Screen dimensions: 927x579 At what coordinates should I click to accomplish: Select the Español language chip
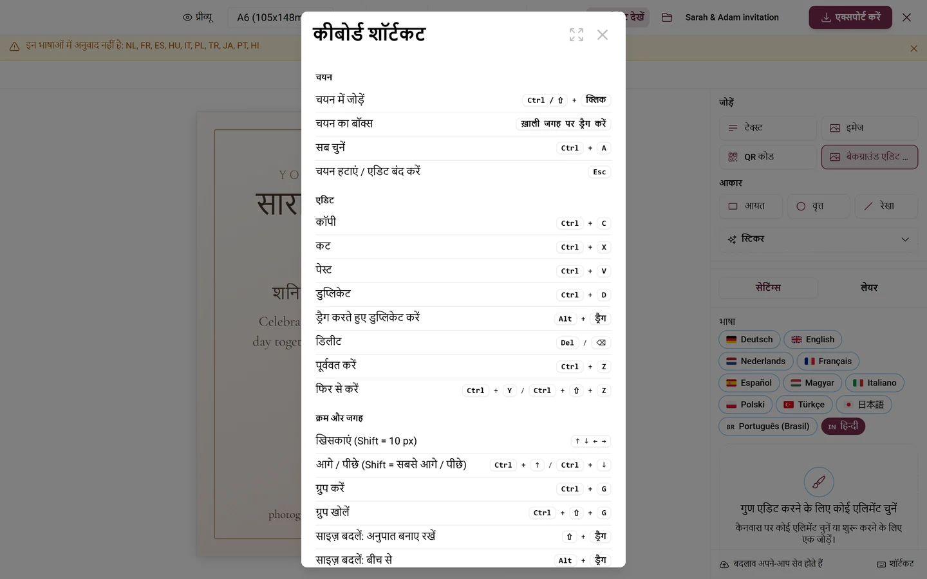coord(749,383)
